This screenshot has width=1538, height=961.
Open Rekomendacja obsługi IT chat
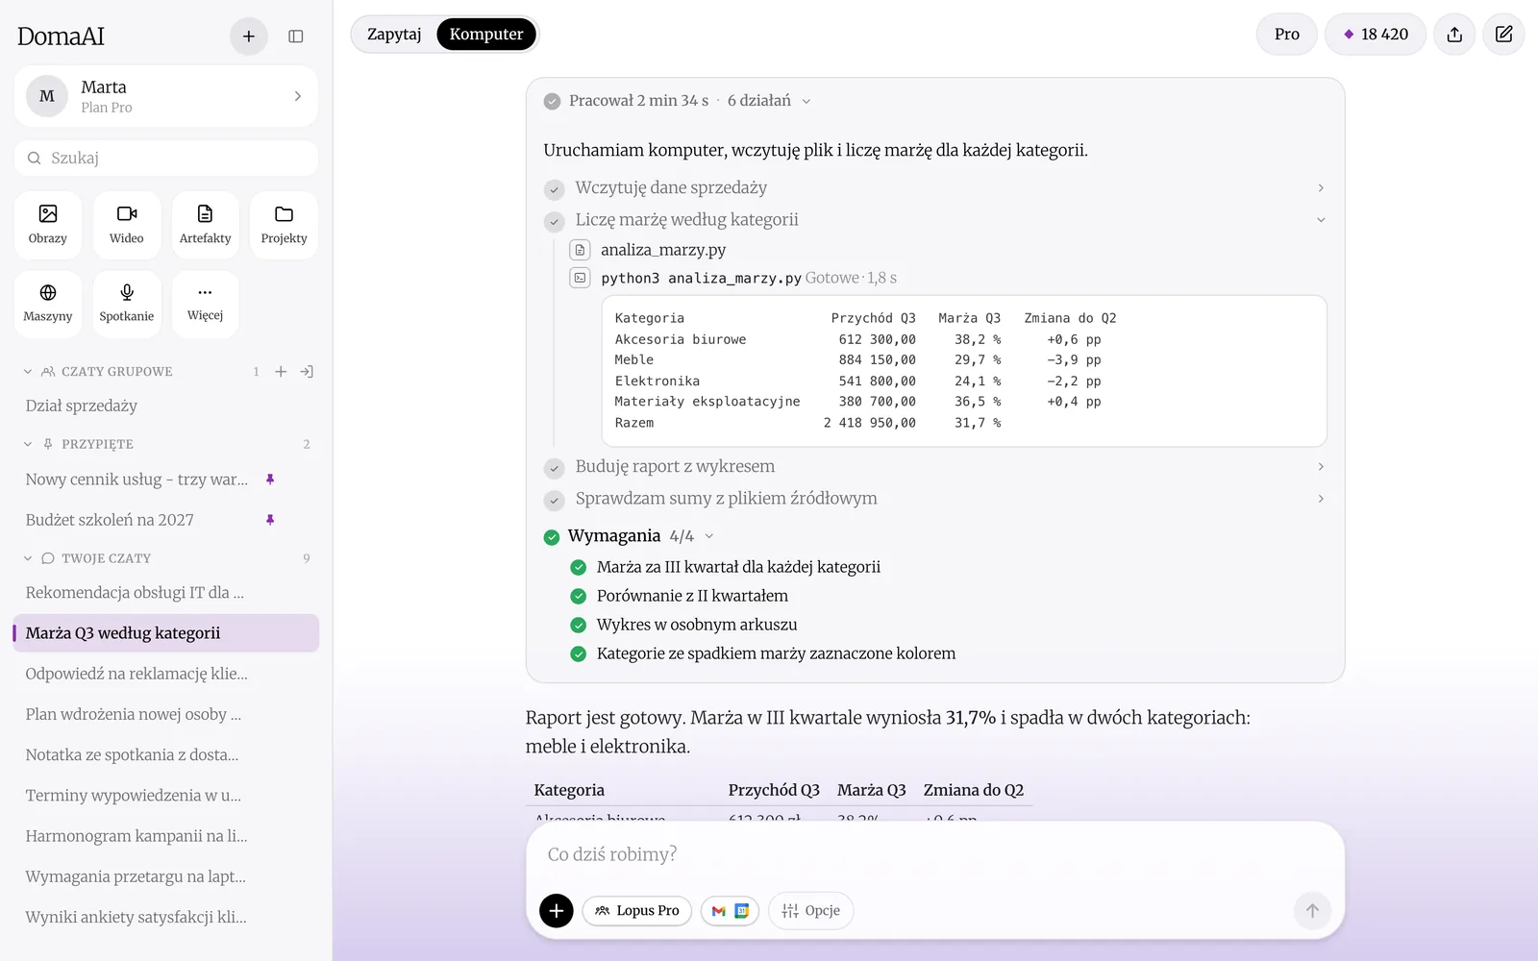coord(166,593)
